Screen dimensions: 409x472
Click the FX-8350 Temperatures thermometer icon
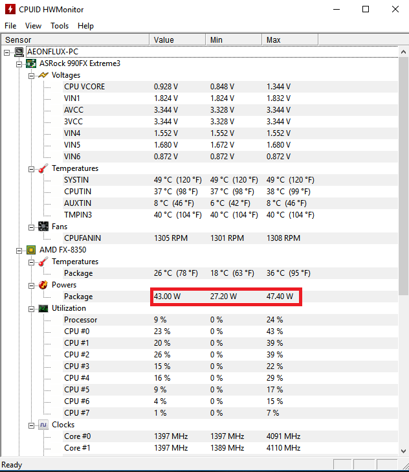[x=43, y=262]
